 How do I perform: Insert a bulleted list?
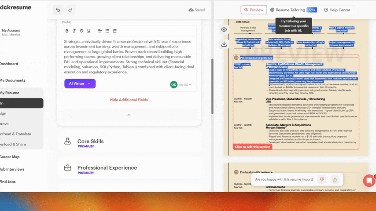pyautogui.click(x=107, y=31)
